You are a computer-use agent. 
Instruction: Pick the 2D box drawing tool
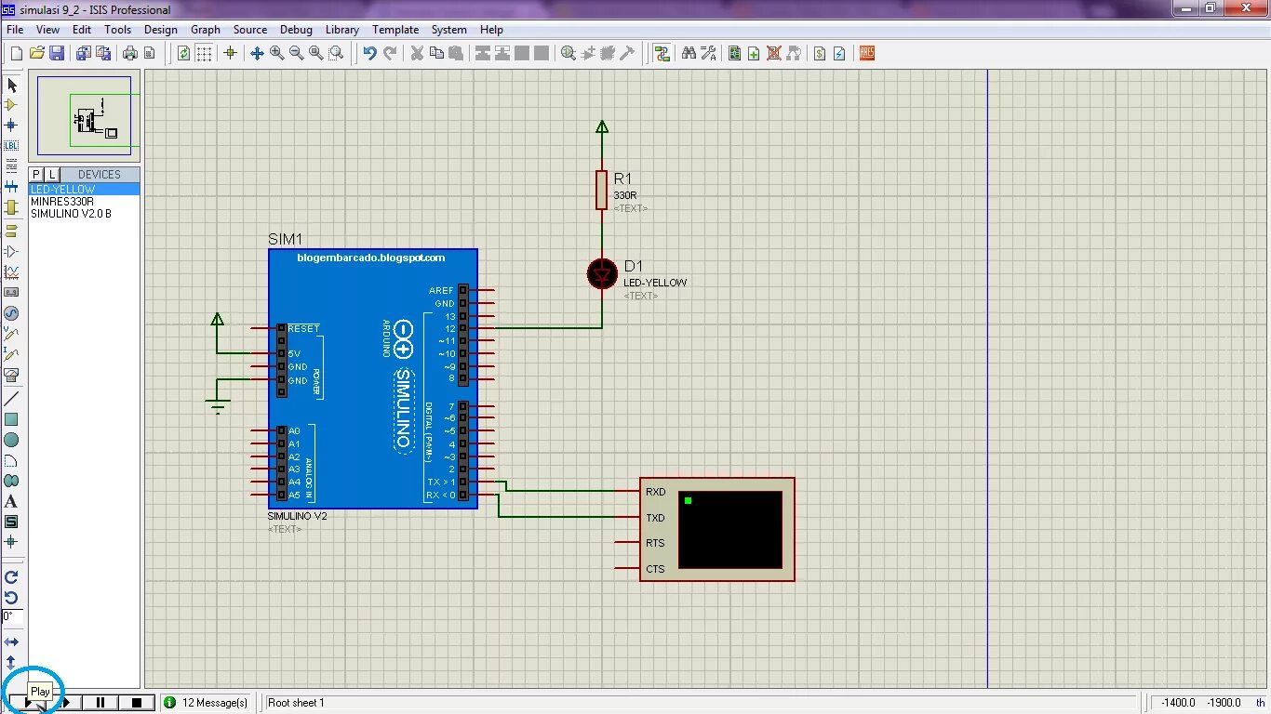[12, 419]
